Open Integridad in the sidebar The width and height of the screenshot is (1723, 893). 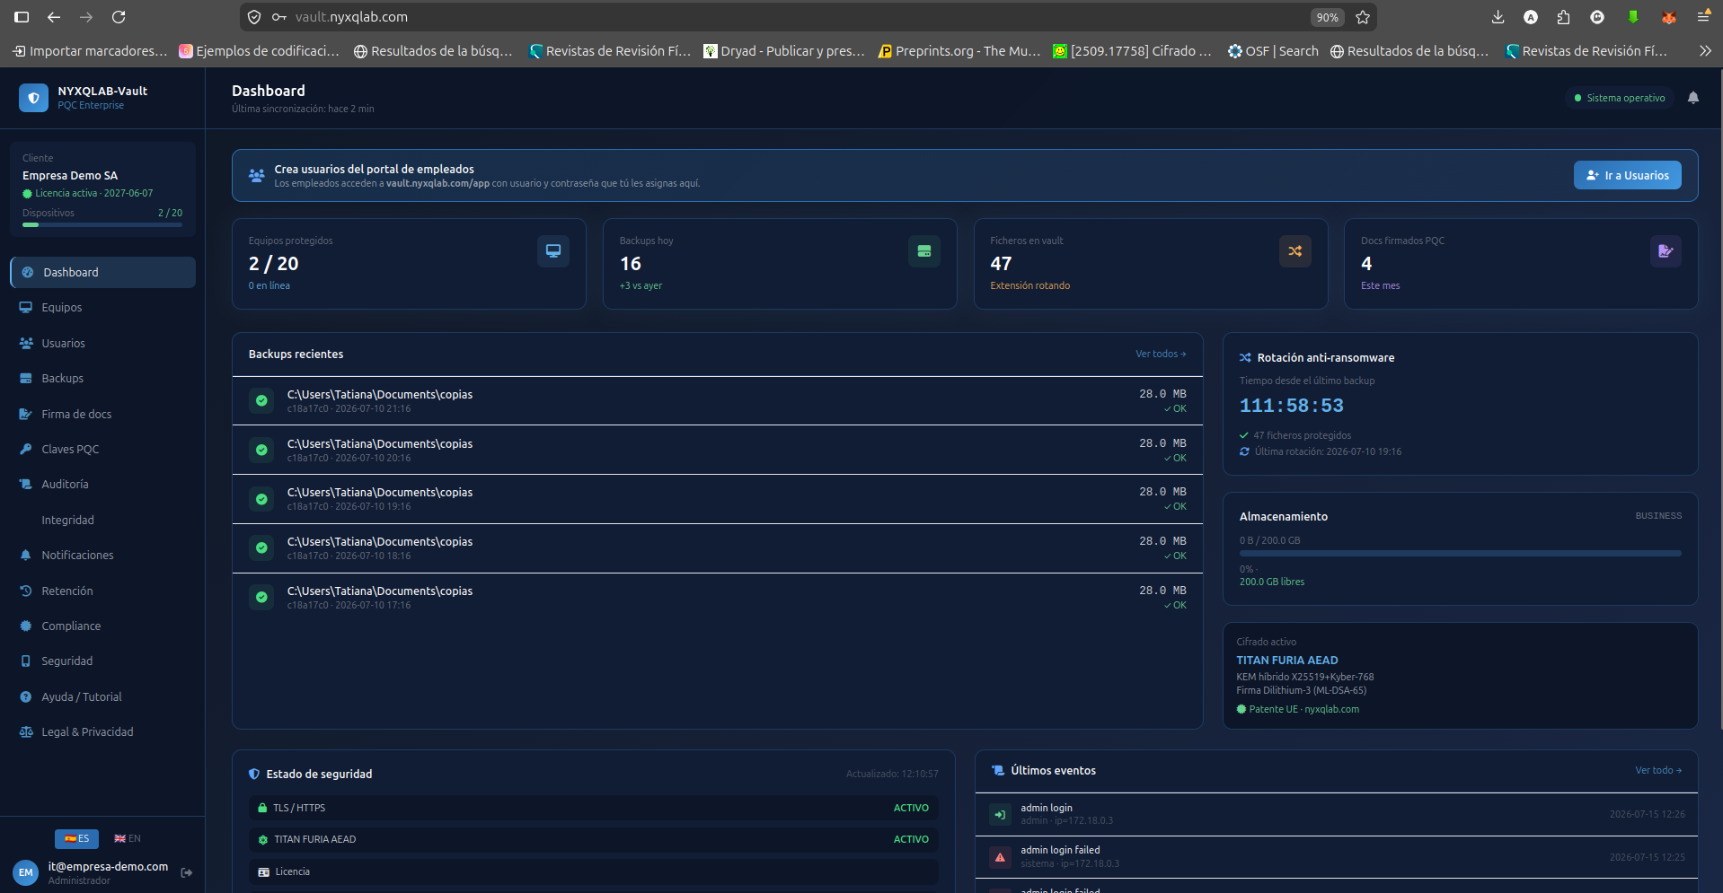103,520
